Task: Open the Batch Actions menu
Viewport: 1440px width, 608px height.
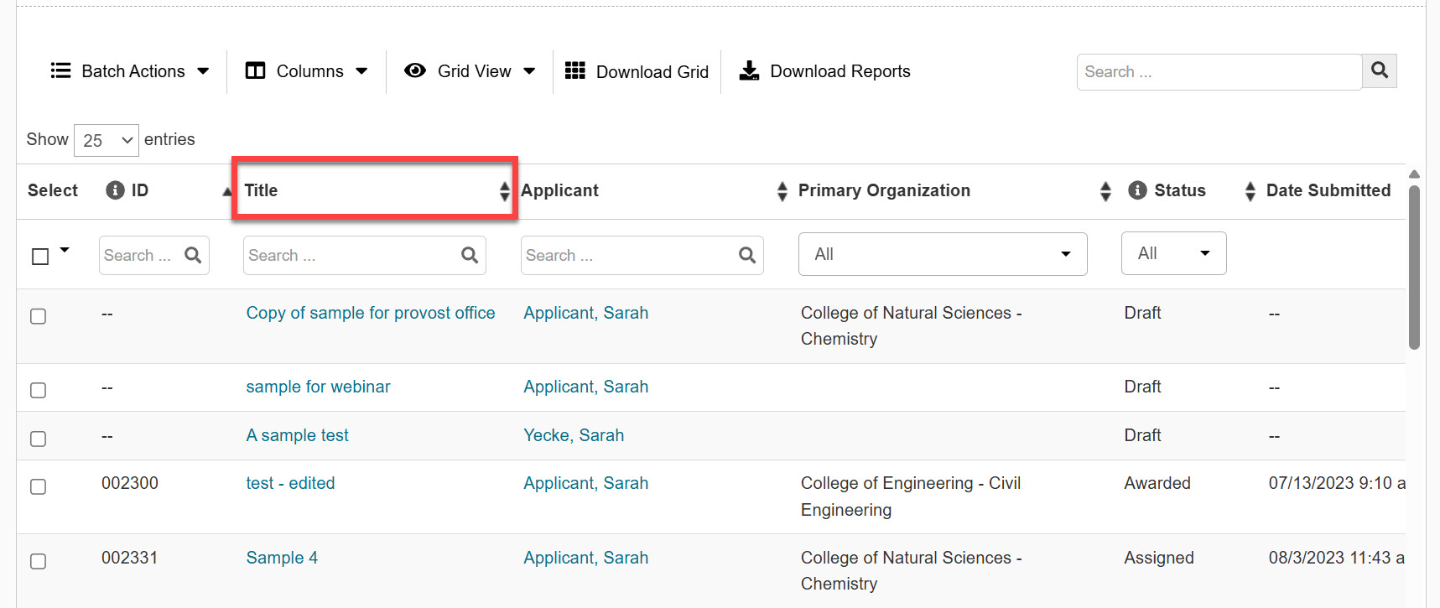Action: click(x=130, y=71)
